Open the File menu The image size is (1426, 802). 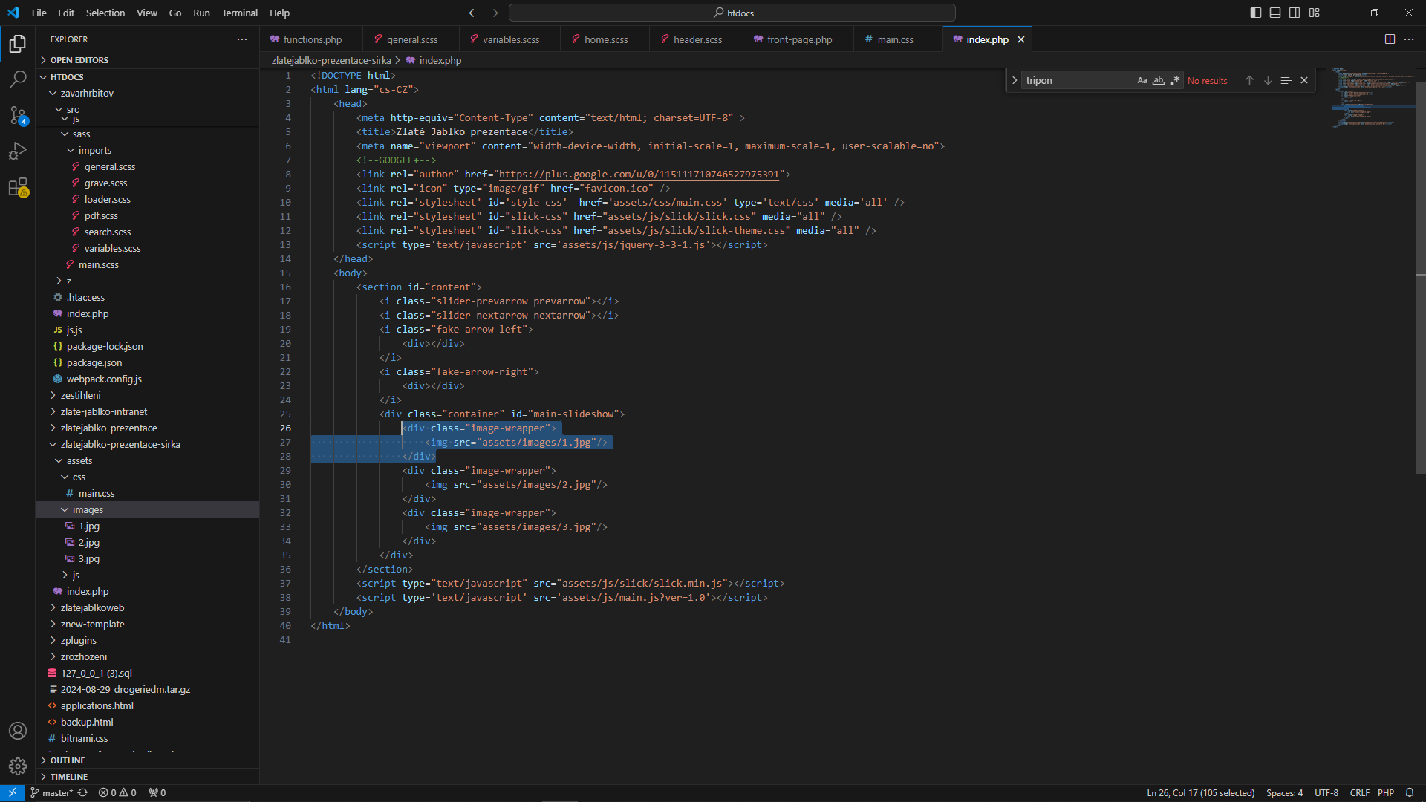coord(39,13)
